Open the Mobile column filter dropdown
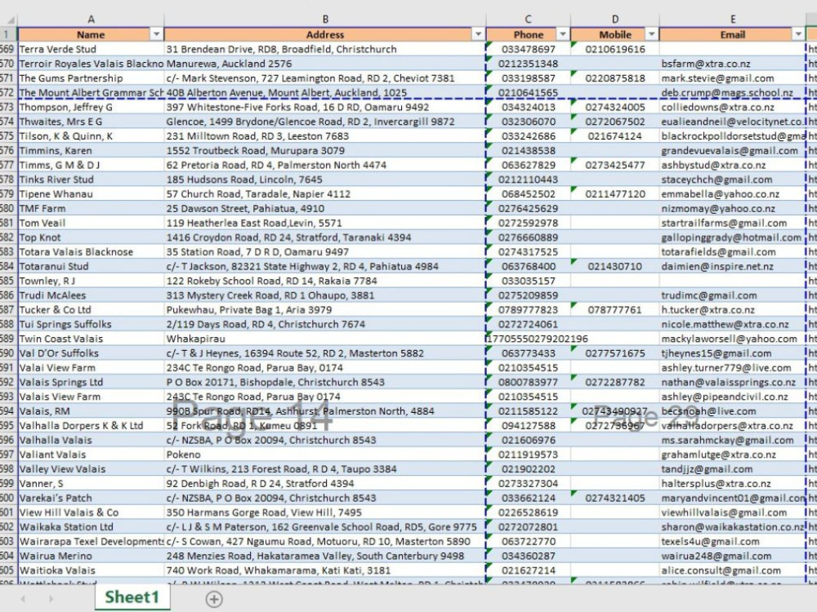817x612 pixels. click(x=651, y=34)
